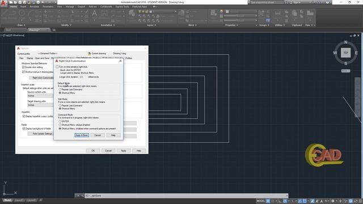
Task: Select Shortcut Menu: always enabled radio
Action: pos(60,125)
